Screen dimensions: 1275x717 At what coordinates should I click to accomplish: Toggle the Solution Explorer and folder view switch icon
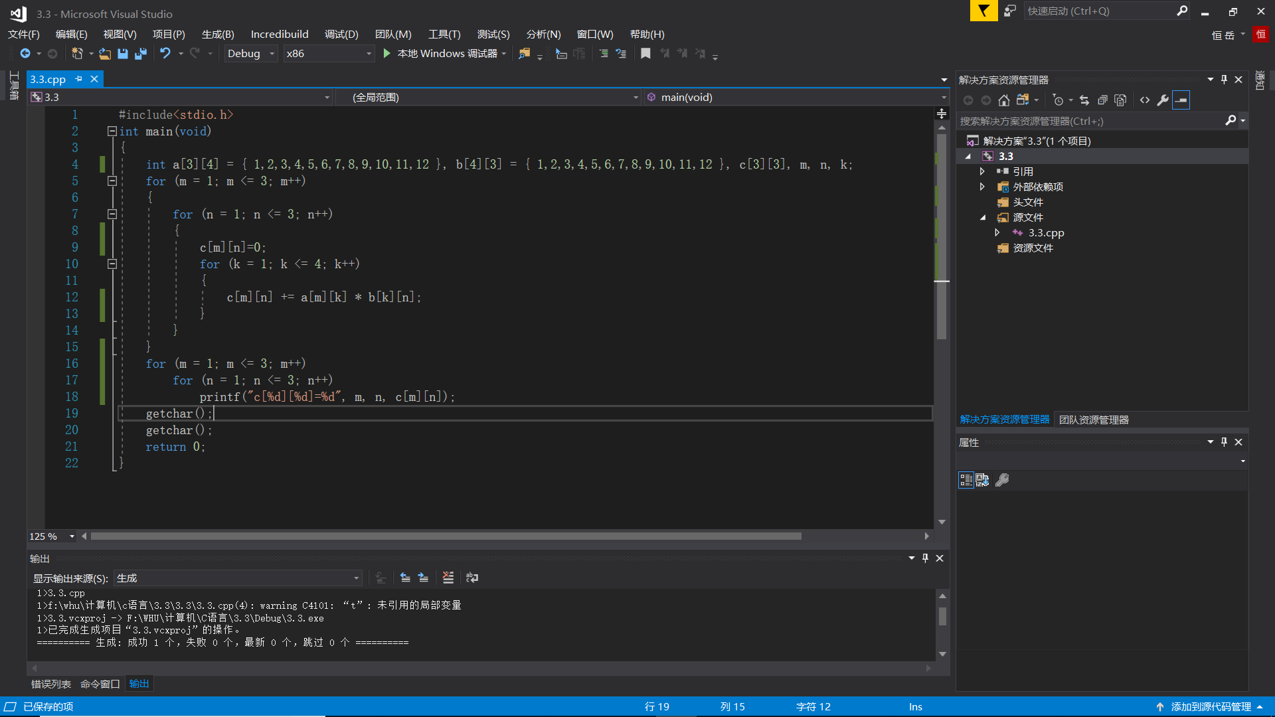click(x=1023, y=100)
